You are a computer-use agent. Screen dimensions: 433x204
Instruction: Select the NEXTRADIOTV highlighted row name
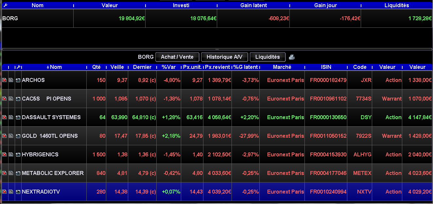click(x=41, y=192)
